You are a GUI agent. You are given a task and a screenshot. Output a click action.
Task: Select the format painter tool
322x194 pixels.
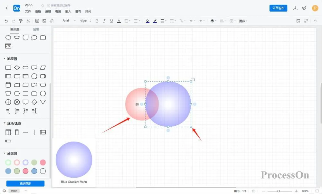(21, 21)
